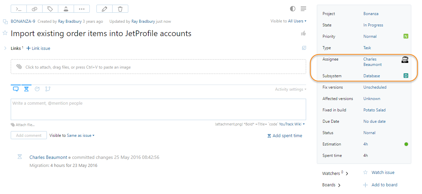
Task: Click the link issue icon in toolbar
Action: point(34,9)
